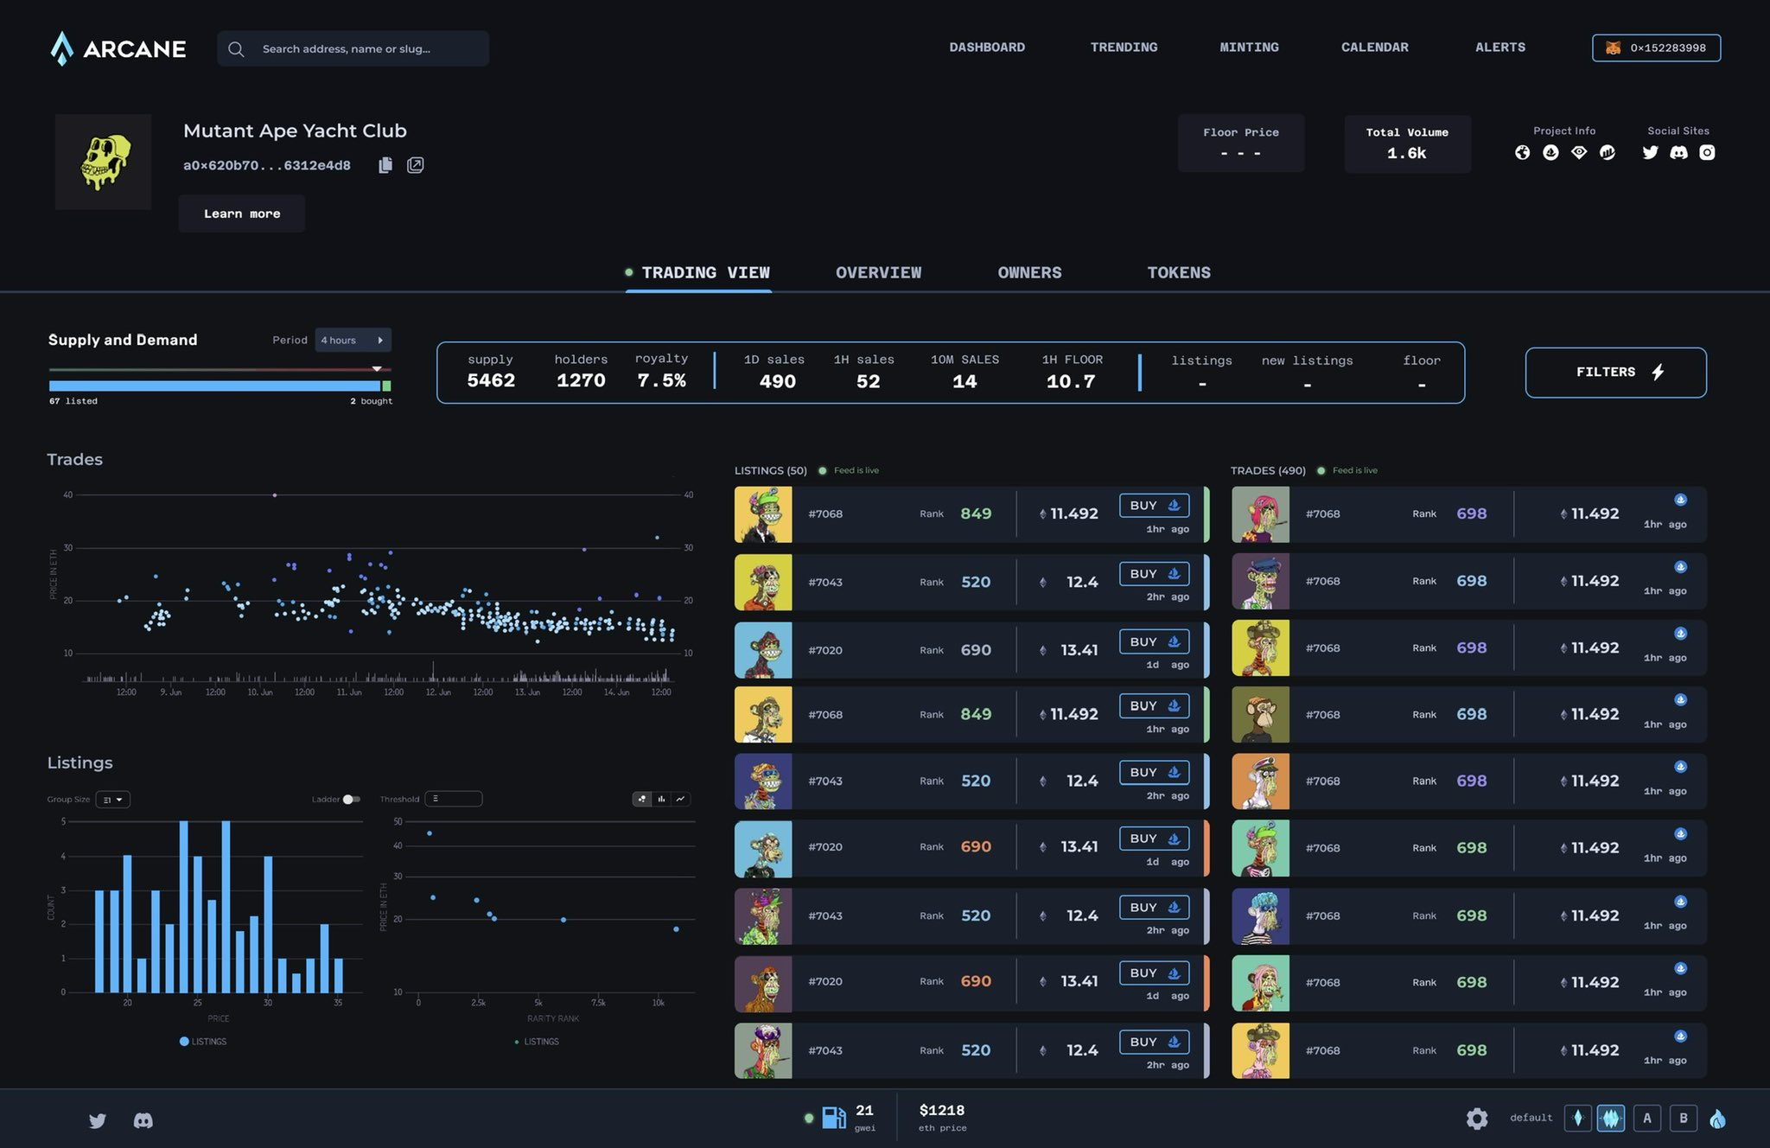Image resolution: width=1770 pixels, height=1148 pixels.
Task: Copy the contract address
Action: point(385,165)
